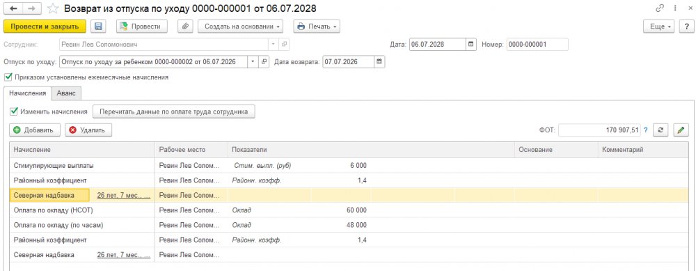This screenshot has width=696, height=271.
Task: Open calendar for the Дата field
Action: pos(470,45)
